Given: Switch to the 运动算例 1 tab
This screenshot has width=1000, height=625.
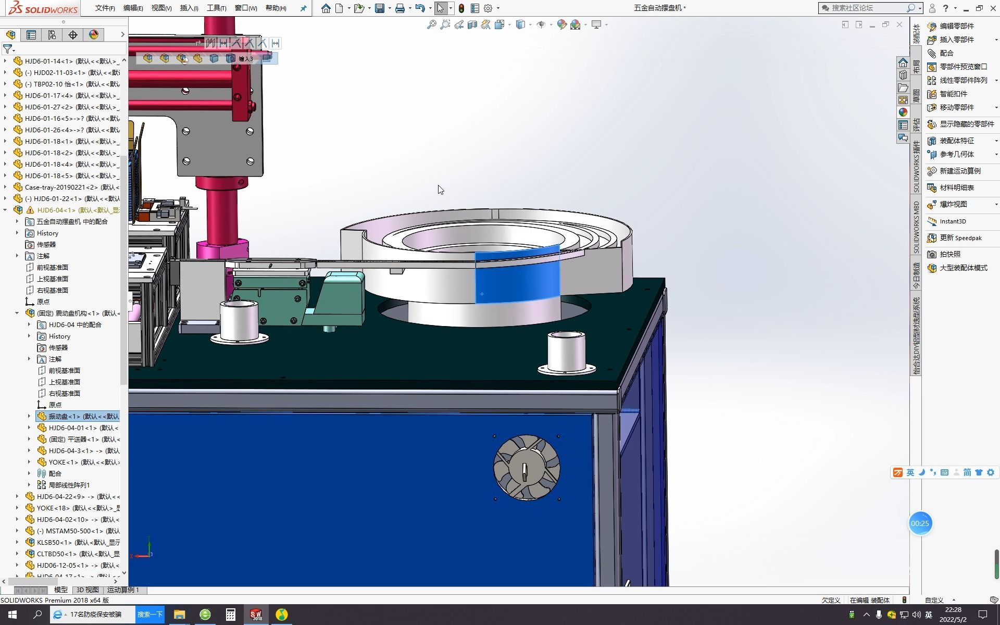Looking at the screenshot, I should pyautogui.click(x=123, y=590).
